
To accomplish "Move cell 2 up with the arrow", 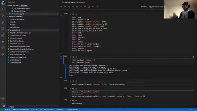I will [x=61, y=56].
